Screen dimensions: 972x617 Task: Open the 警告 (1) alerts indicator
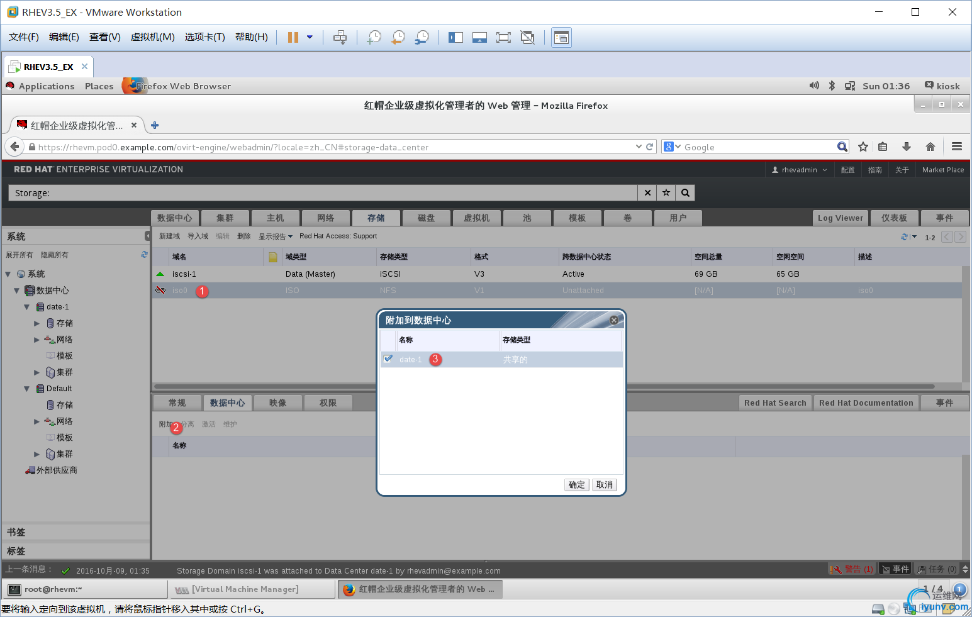852,569
